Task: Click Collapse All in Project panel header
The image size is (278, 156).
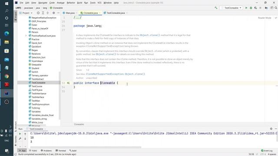Action: pyautogui.click(x=47, y=13)
